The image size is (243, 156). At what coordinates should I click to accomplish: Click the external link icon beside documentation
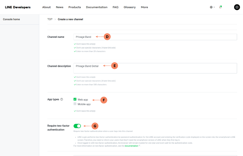tap(139, 146)
